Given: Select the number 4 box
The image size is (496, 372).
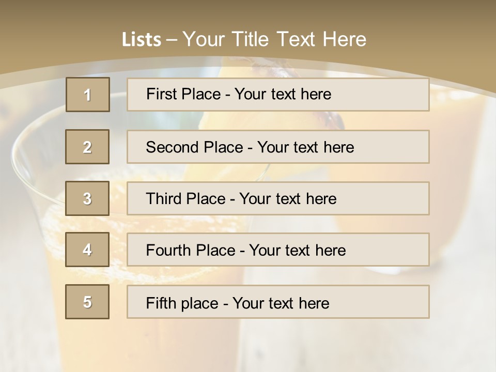Looking at the screenshot, I should point(87,250).
